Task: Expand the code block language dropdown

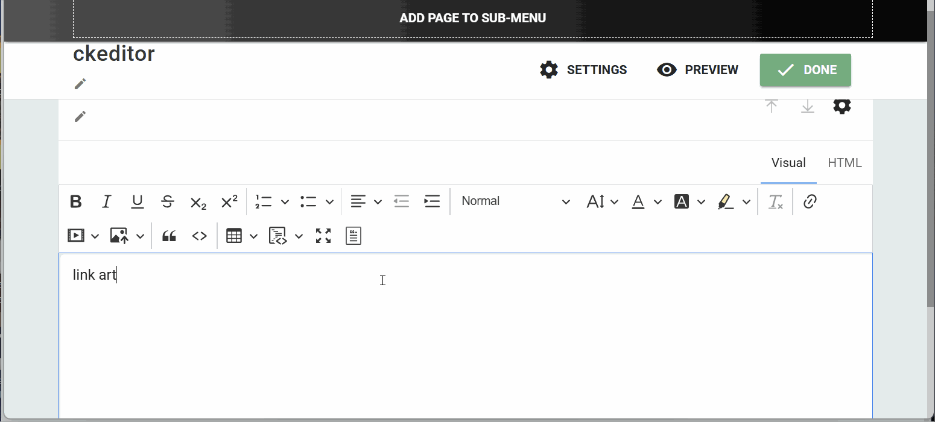Action: tap(299, 236)
